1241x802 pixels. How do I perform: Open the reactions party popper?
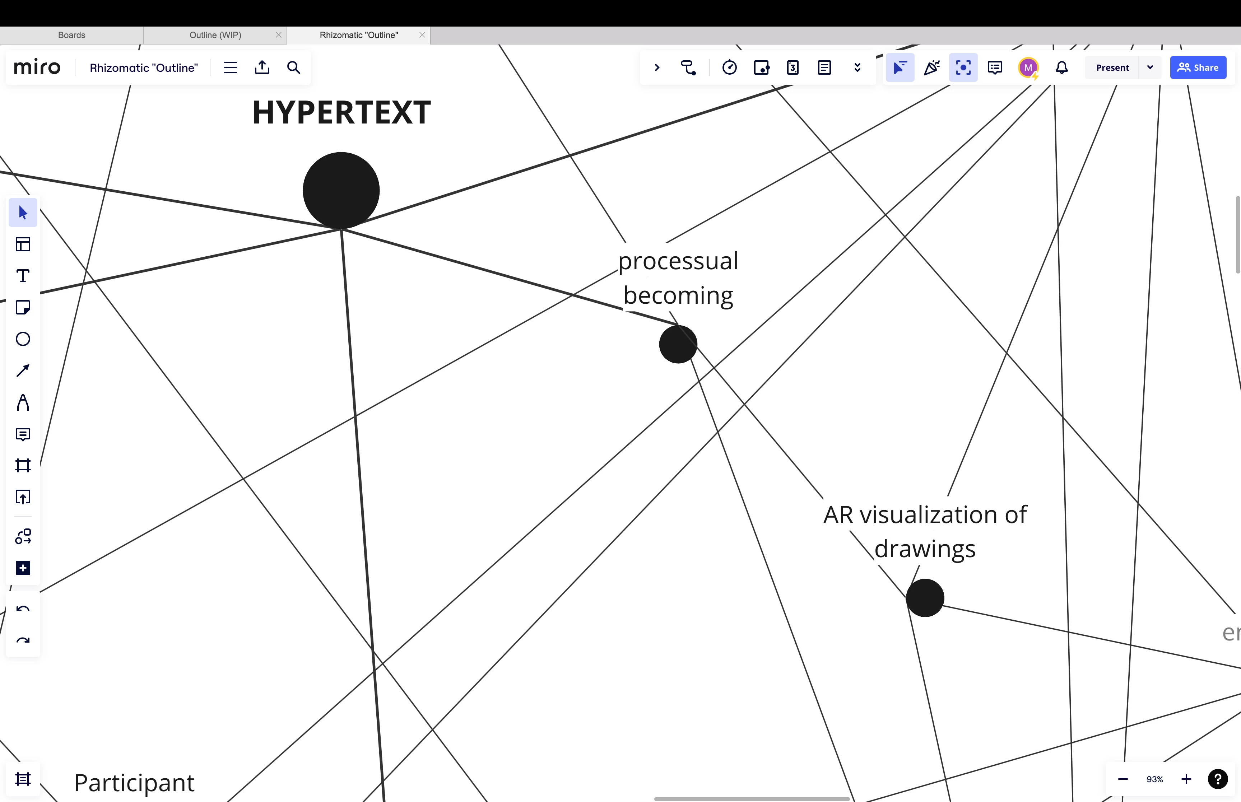[x=932, y=68]
